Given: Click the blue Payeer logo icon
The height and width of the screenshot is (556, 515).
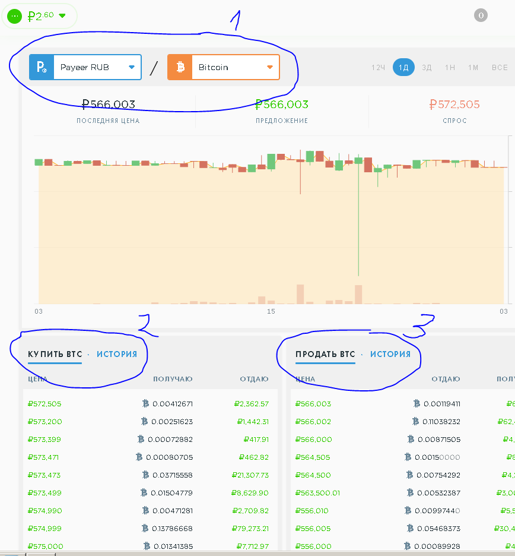Looking at the screenshot, I should point(42,67).
